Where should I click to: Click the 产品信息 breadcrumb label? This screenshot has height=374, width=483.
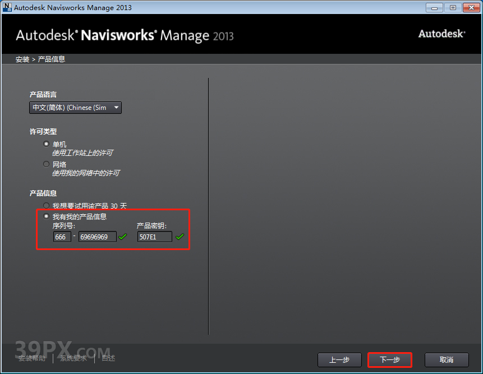coord(49,58)
